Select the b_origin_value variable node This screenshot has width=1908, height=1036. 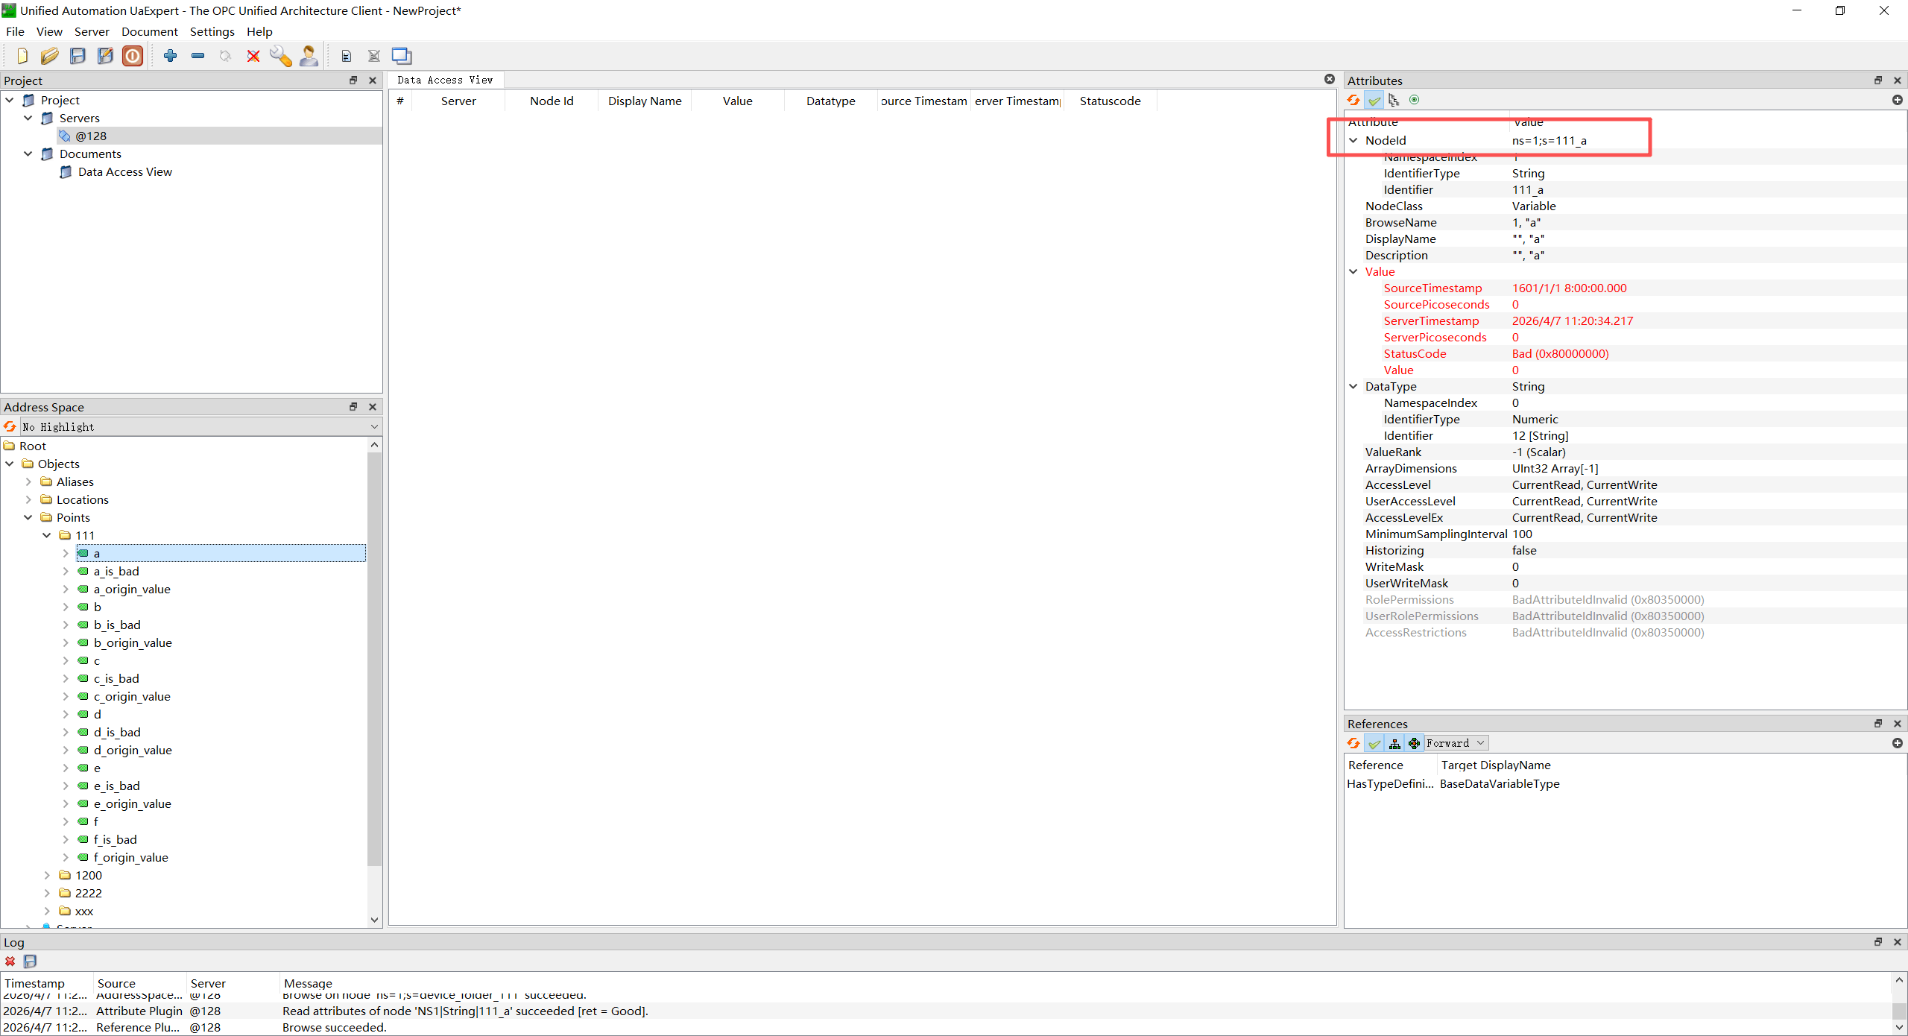click(133, 642)
